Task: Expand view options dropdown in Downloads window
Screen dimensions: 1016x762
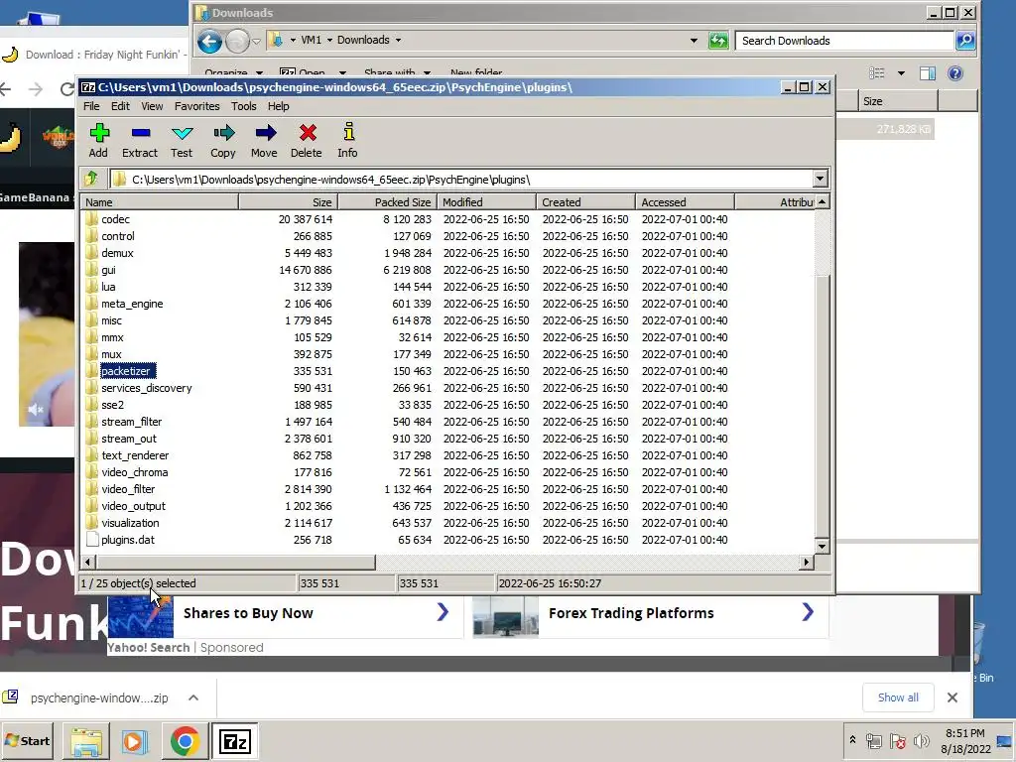Action: click(x=901, y=73)
